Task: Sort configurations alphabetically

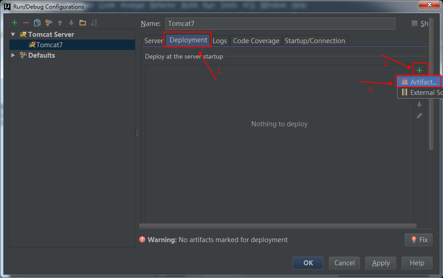Action: click(x=94, y=23)
